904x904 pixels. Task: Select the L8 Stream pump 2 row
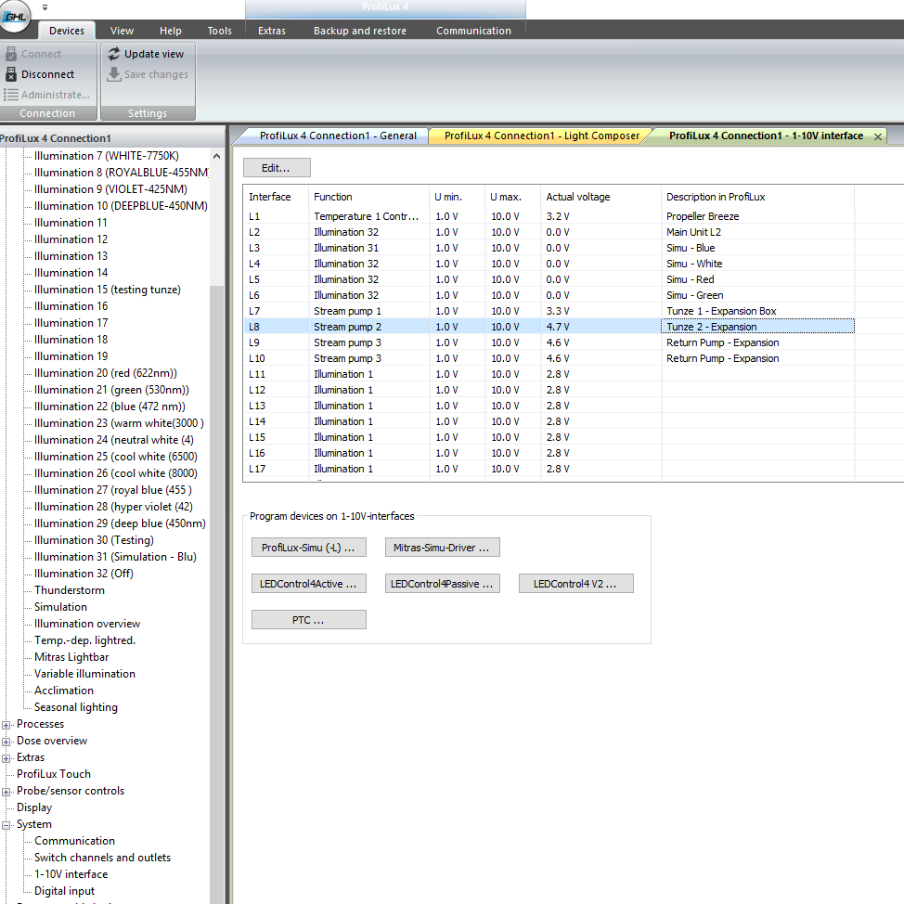click(549, 327)
